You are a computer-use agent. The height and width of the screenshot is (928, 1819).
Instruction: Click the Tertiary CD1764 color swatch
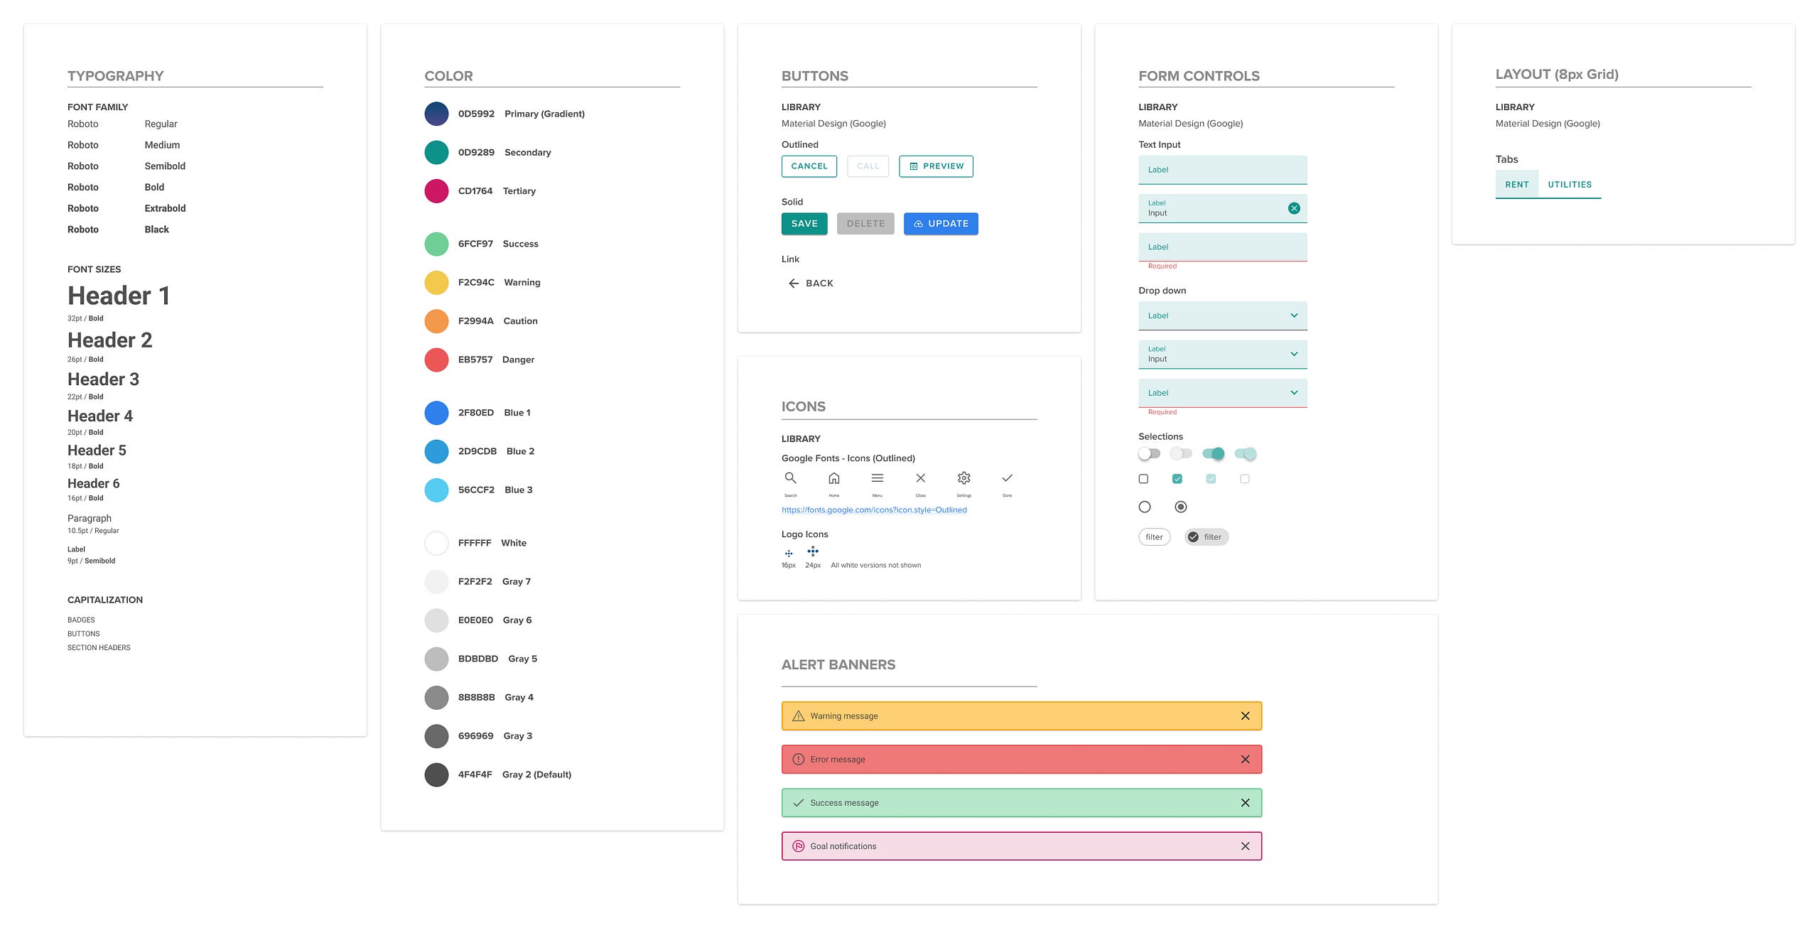(x=436, y=191)
